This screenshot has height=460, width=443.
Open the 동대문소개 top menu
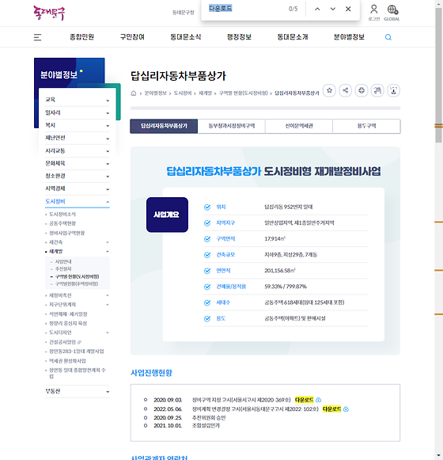(x=293, y=37)
